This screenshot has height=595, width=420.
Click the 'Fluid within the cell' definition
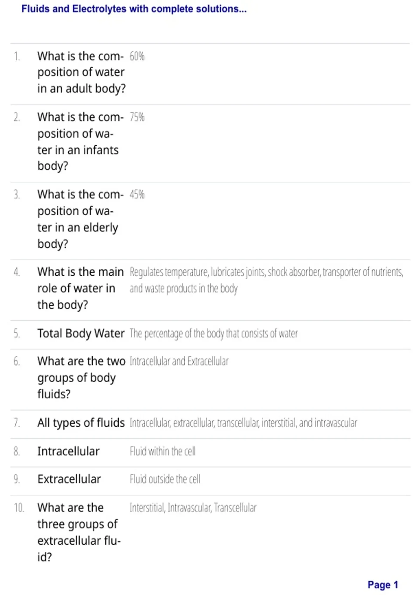[162, 451]
